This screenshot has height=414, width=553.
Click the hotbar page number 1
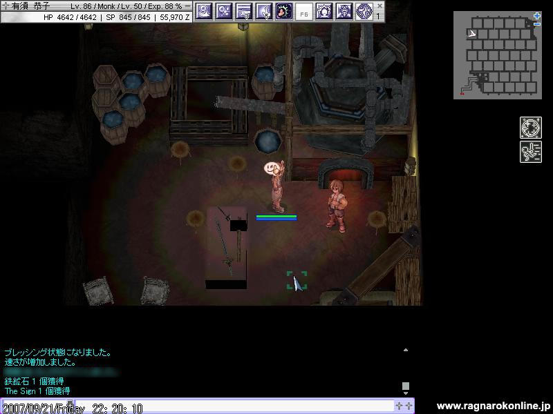(x=378, y=16)
